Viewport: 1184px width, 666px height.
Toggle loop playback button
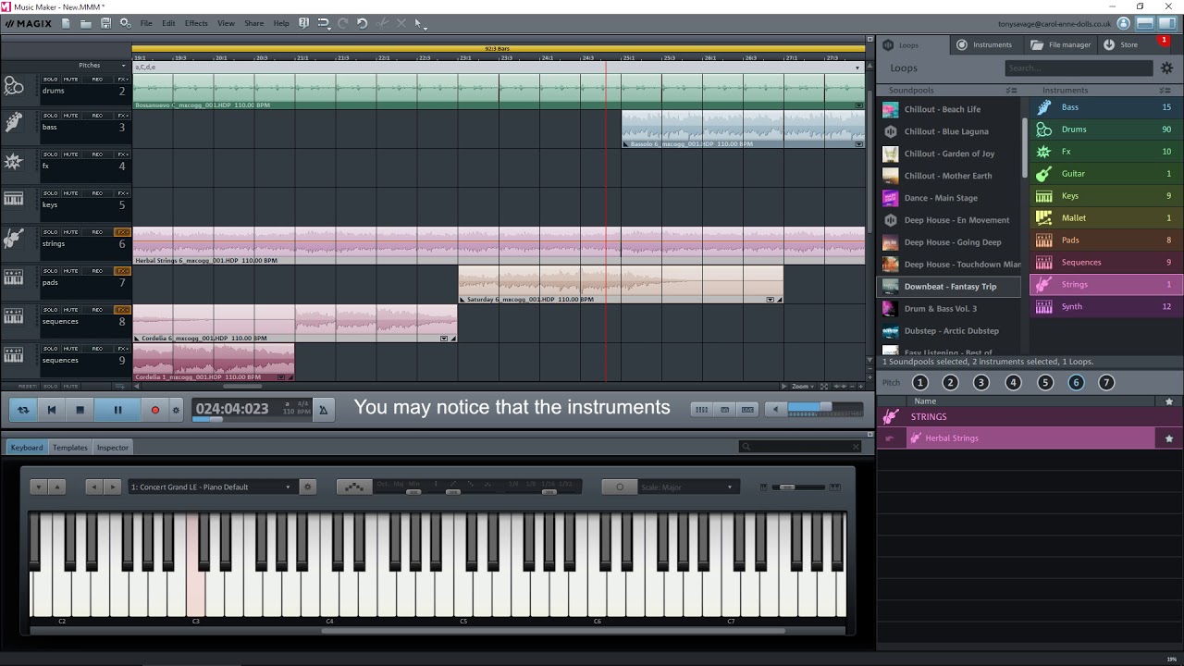(23, 410)
